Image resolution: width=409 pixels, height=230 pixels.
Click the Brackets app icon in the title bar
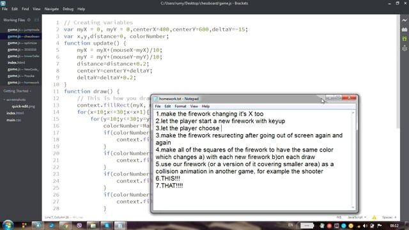3,3
